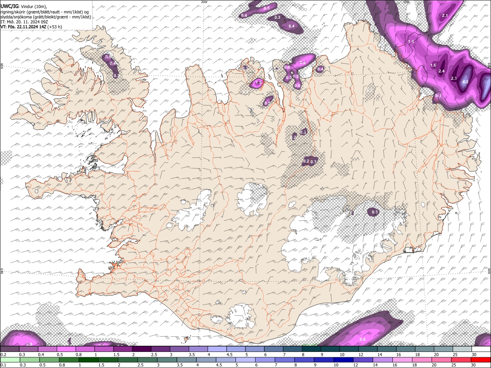Click valid time 'VT: Fös. 22.11.2024 14Z (+53 h)'
The width and height of the screenshot is (491, 368).
pos(31,27)
